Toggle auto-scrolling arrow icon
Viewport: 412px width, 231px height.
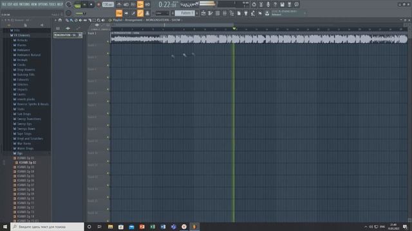(126, 13)
